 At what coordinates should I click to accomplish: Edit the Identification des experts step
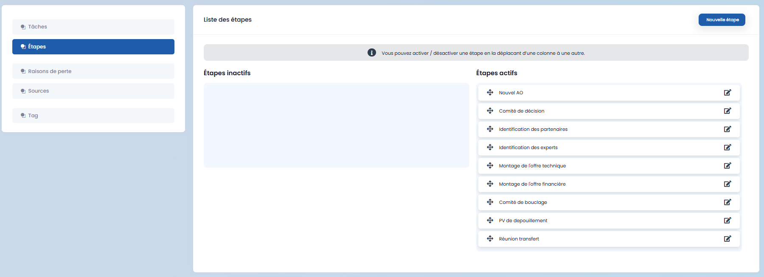point(727,147)
